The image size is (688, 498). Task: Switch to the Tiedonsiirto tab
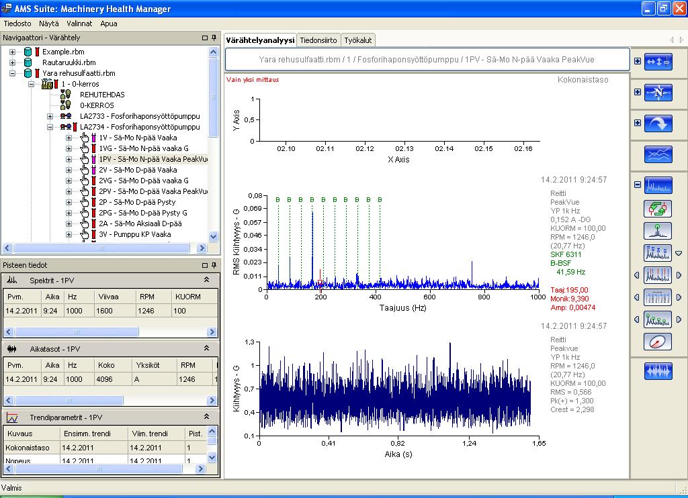click(x=318, y=40)
